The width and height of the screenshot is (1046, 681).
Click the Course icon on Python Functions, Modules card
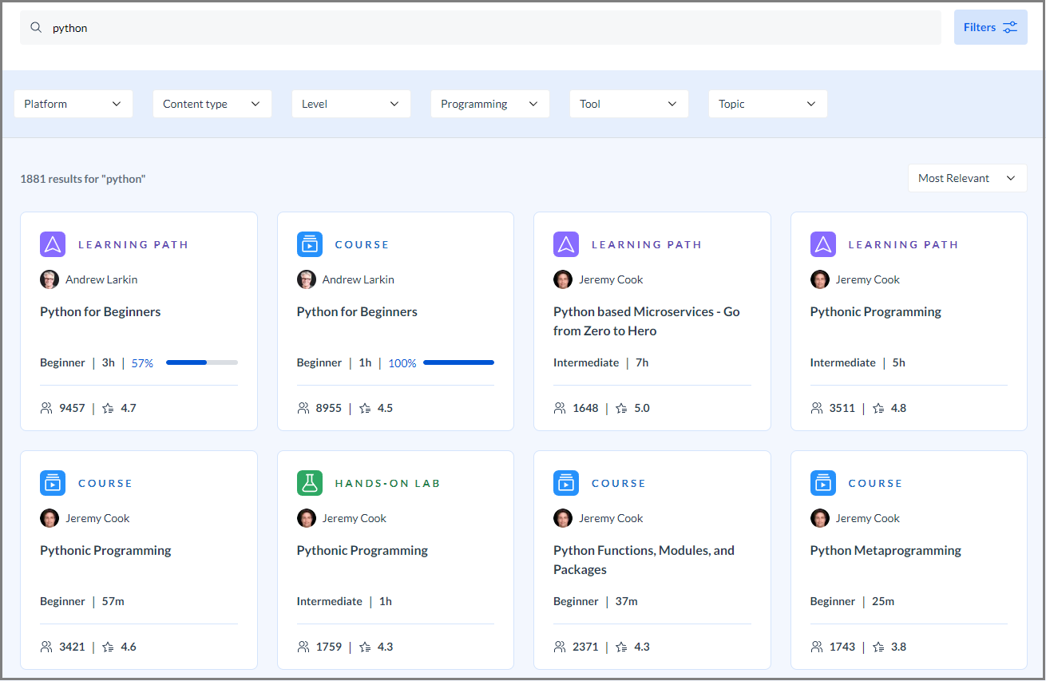point(566,483)
